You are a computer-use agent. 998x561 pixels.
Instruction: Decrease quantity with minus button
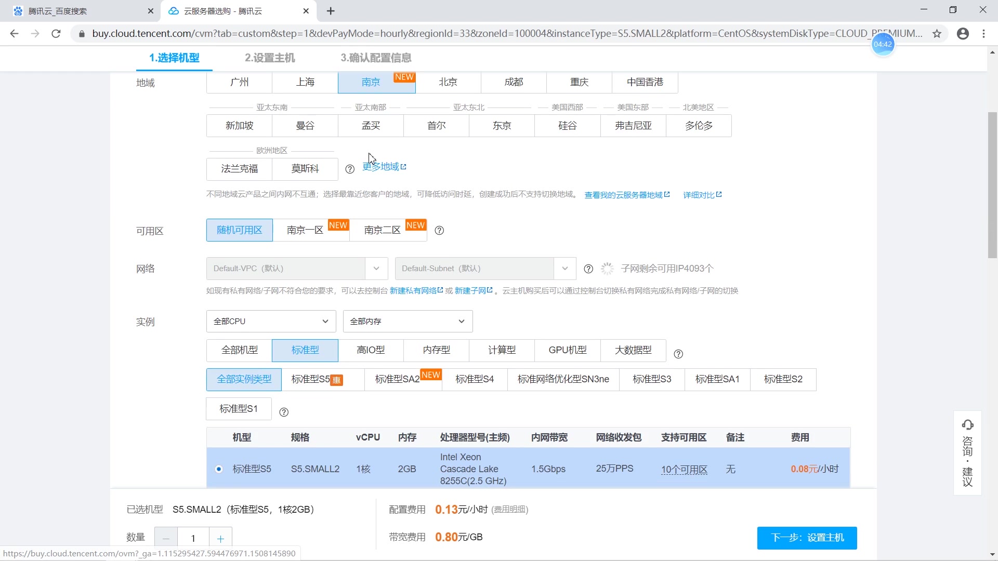coord(166,539)
